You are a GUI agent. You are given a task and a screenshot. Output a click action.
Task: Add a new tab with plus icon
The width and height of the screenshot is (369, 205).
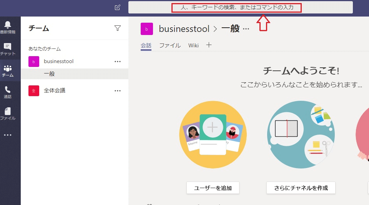click(209, 45)
